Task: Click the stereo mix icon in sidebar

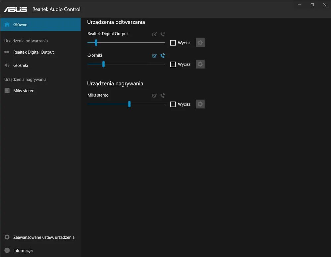Action: click(7, 90)
